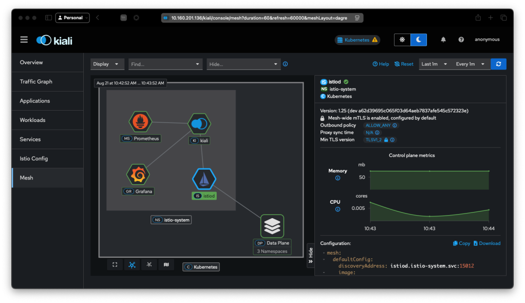Click the Prometheus node icon
Screen dimensions: 525x303
(140, 121)
